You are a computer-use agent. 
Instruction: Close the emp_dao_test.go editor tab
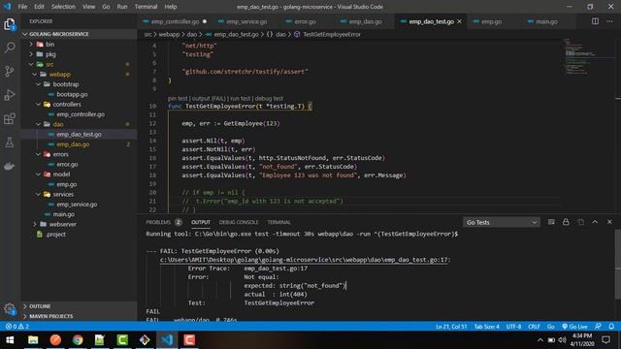coord(459,21)
